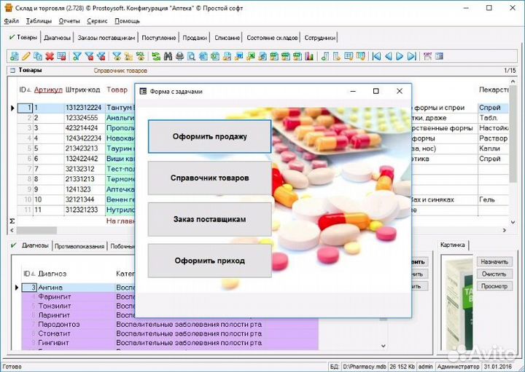
Task: Select the Ангина diagnosis row
Action: (50, 288)
